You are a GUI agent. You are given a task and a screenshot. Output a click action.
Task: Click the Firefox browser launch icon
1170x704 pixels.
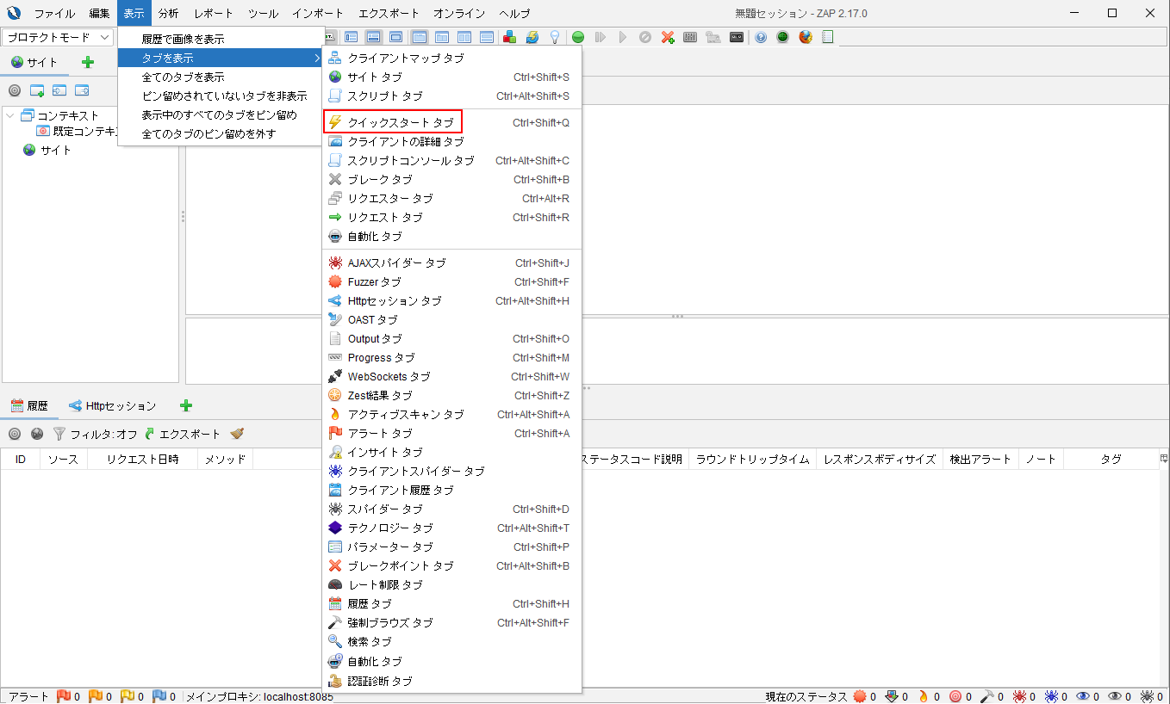click(806, 37)
